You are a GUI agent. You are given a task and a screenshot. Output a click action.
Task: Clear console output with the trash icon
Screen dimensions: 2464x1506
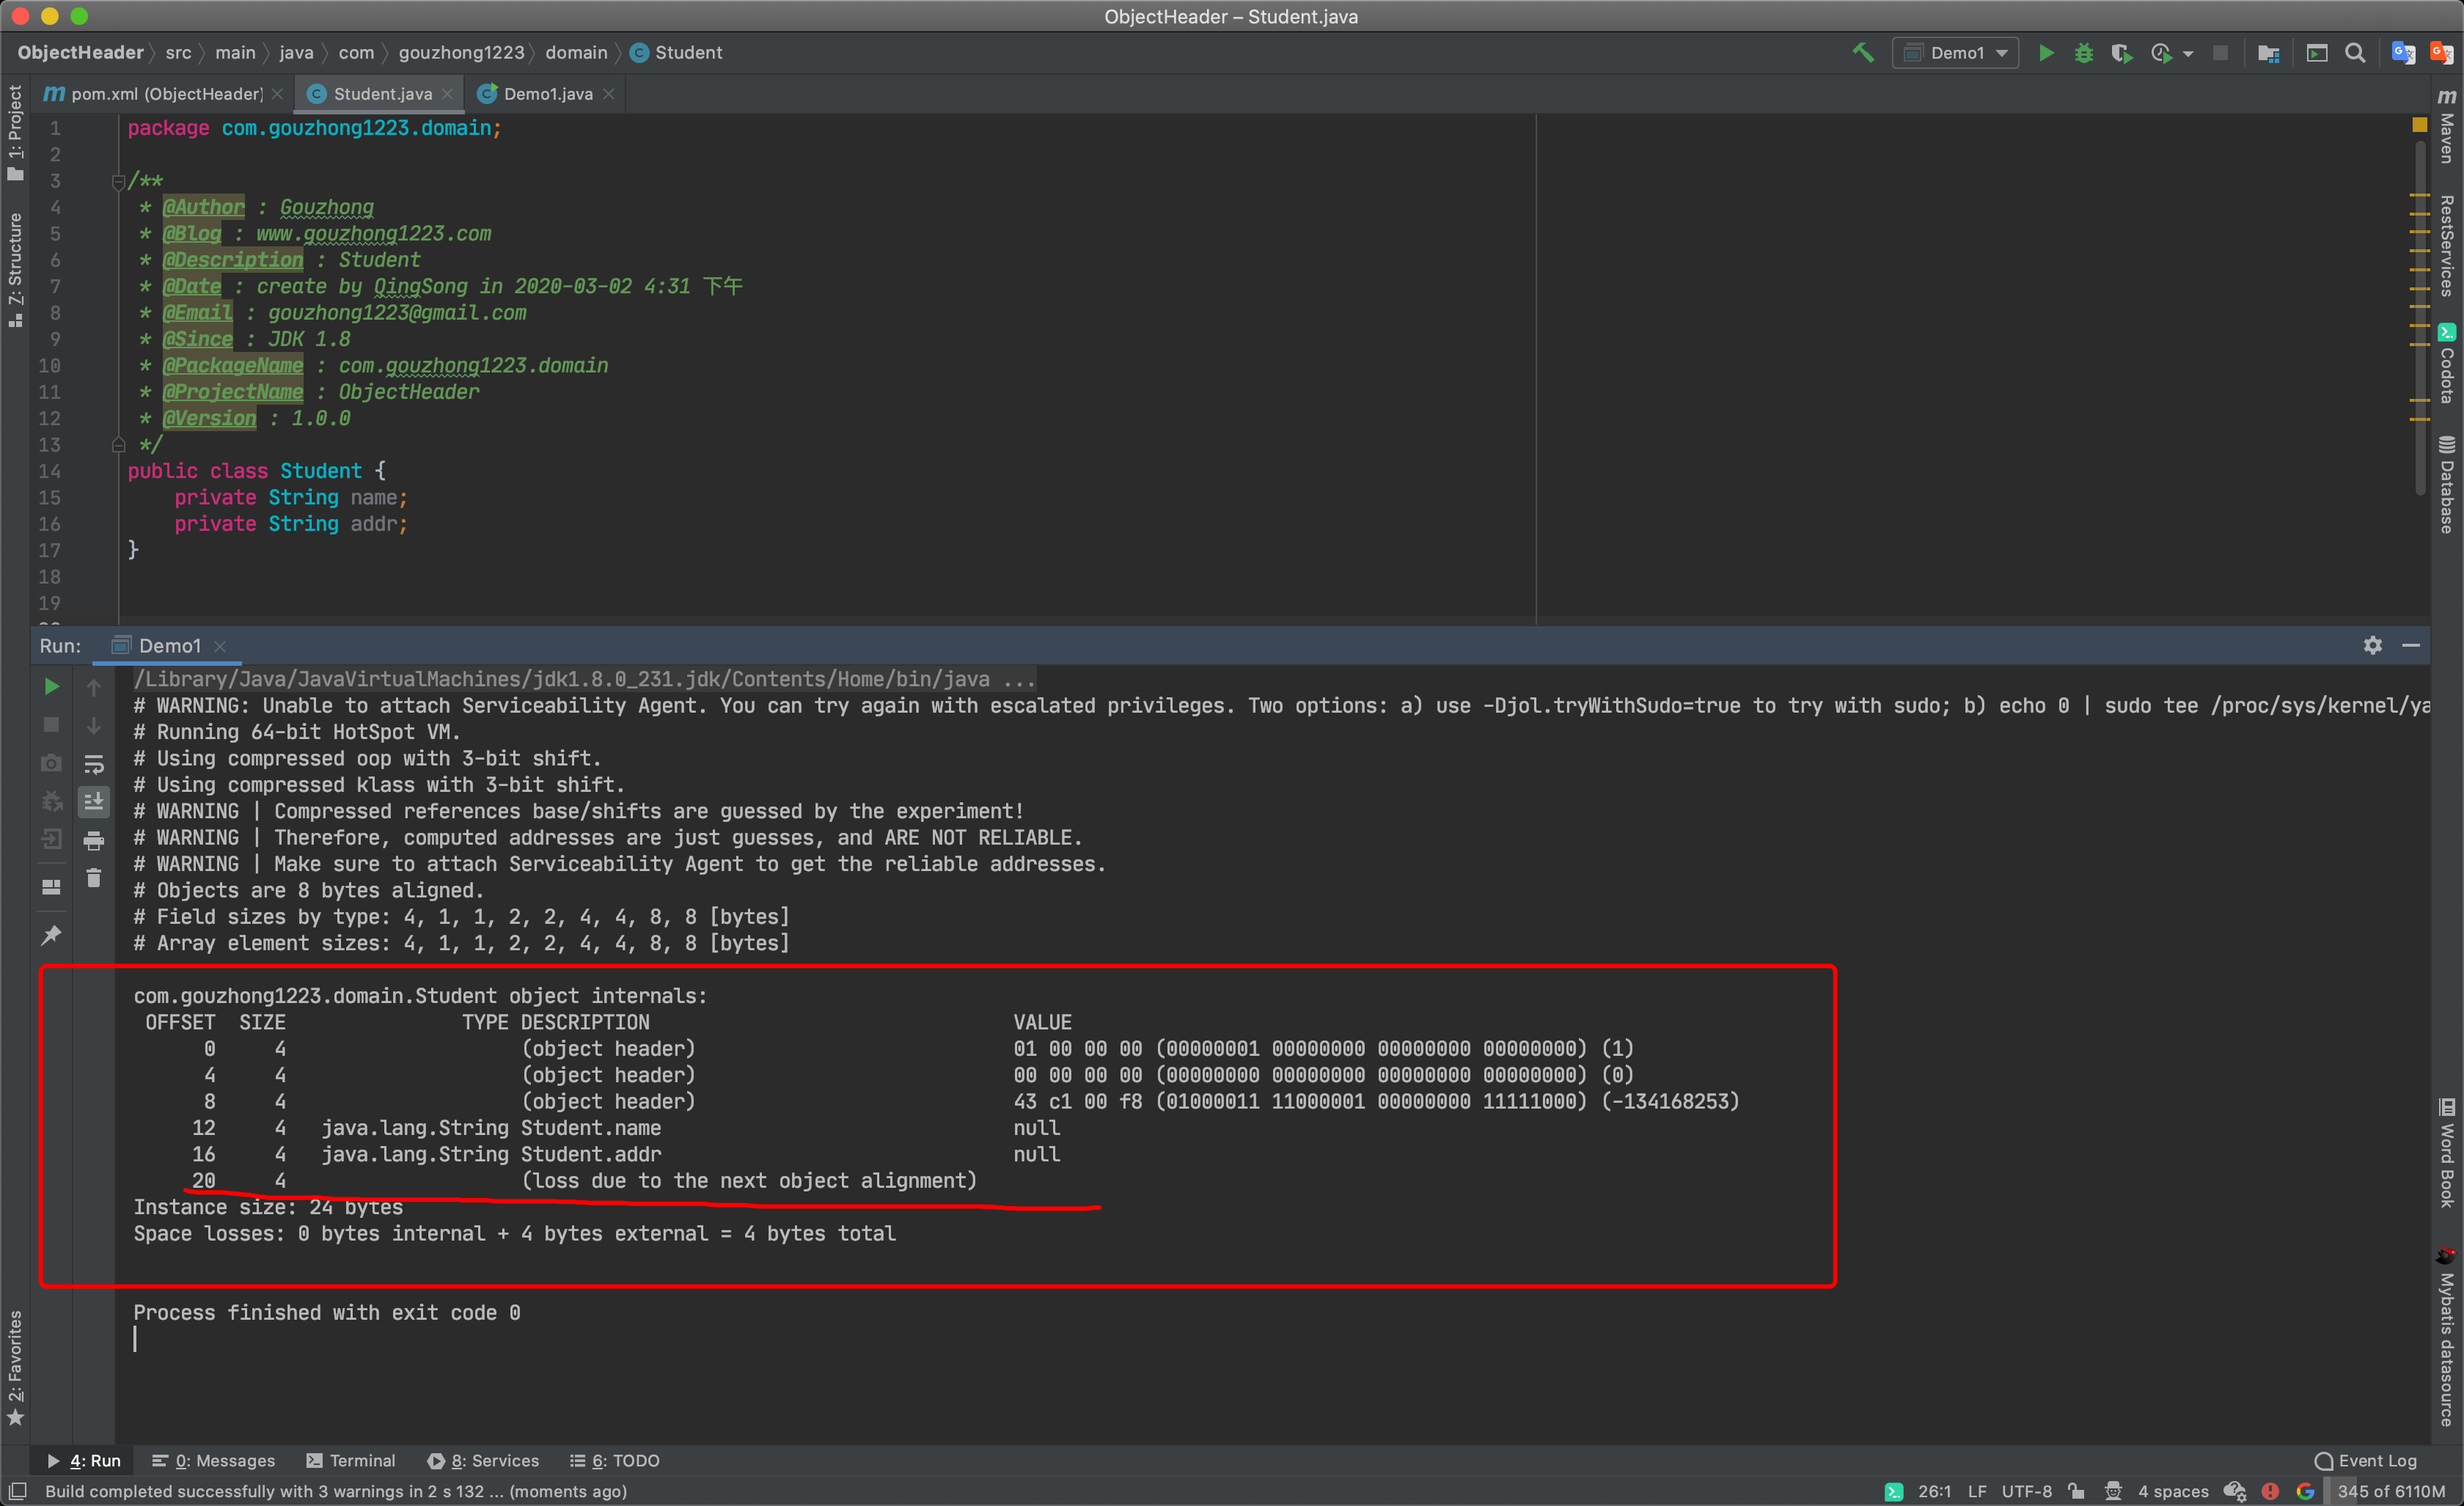(93, 878)
